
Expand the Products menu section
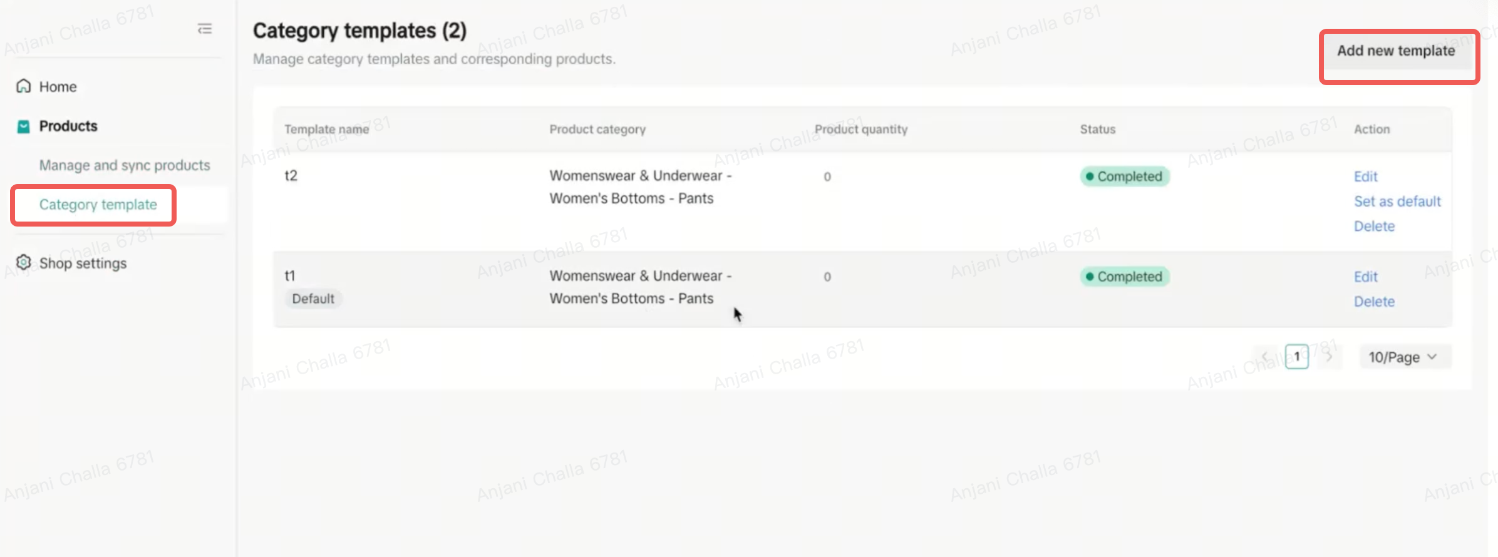68,126
